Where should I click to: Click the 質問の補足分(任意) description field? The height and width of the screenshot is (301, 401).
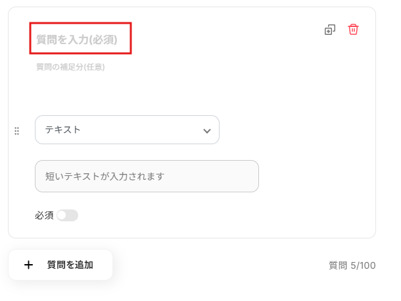(70, 67)
